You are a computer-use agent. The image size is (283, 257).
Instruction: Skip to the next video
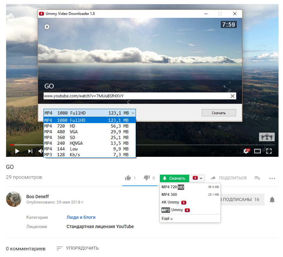pyautogui.click(x=30, y=151)
